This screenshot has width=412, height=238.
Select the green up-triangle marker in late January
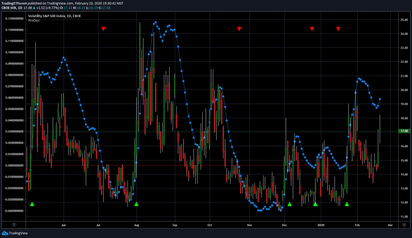click(x=347, y=204)
